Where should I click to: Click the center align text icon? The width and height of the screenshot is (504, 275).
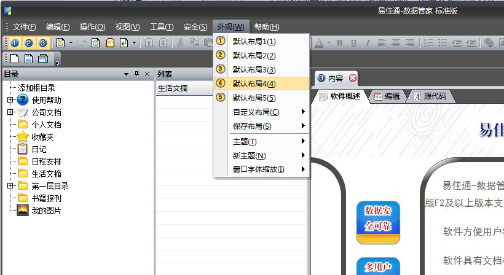pyautogui.click(x=396, y=43)
